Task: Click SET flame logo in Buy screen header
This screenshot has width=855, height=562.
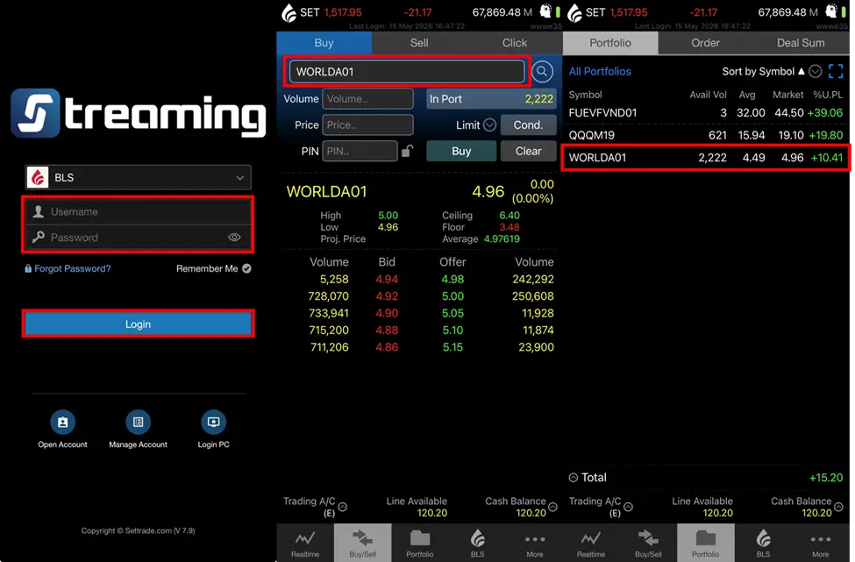Action: point(289,12)
